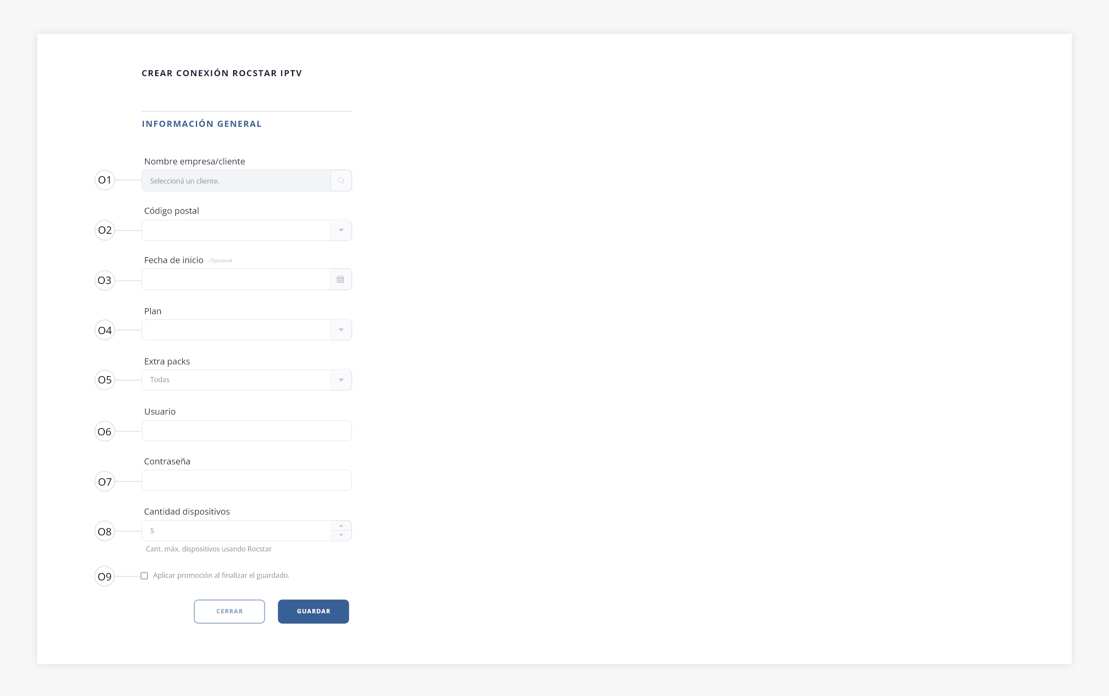1109x696 pixels.
Task: Decrease Cantidad dispositivos with down arrow
Action: (341, 535)
